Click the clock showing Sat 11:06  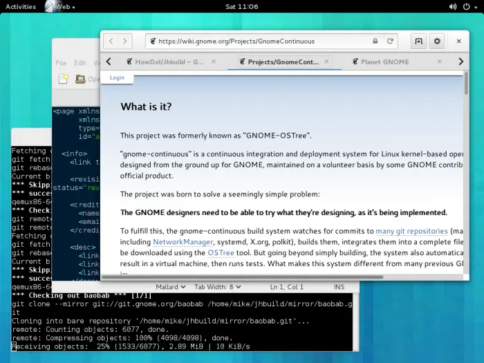click(242, 6)
